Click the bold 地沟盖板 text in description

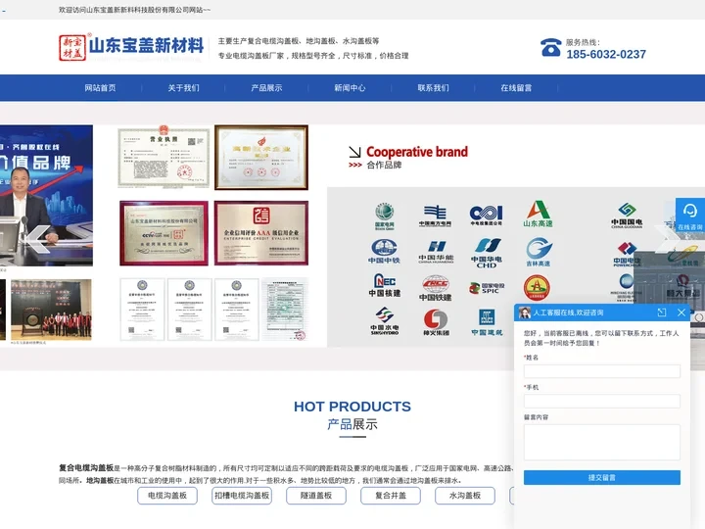(x=100, y=480)
